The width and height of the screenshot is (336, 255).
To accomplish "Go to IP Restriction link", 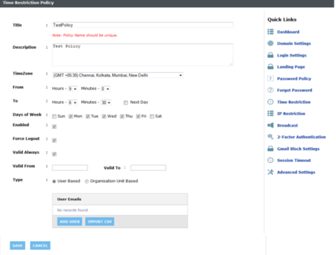I will [x=291, y=113].
